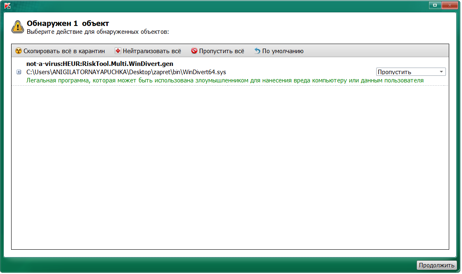Close the Kaspersky detection window
Screen dimensions: 462x274
[449, 5]
